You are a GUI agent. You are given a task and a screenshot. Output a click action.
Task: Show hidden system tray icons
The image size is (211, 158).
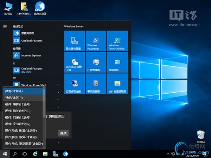click(x=168, y=154)
